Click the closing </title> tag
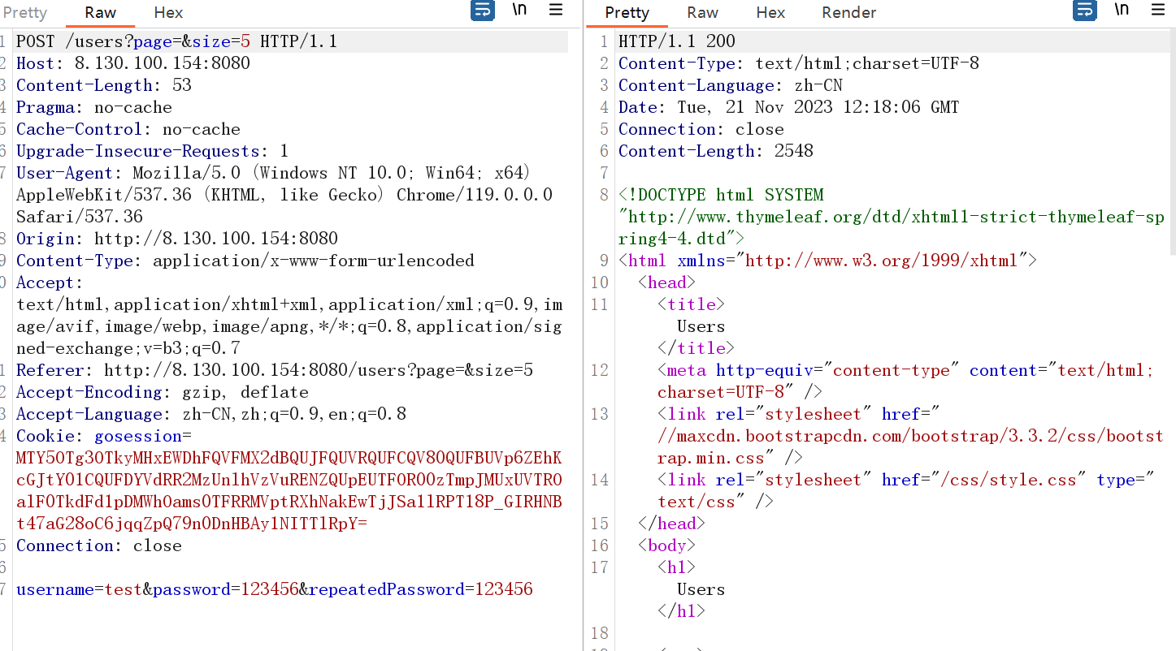 tap(696, 348)
